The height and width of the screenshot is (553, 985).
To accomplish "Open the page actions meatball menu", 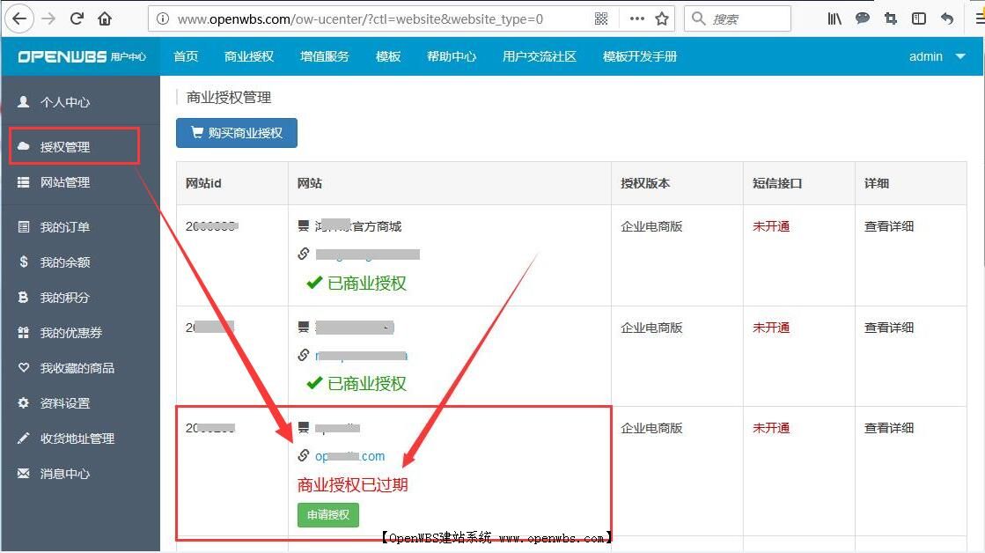I will (637, 18).
